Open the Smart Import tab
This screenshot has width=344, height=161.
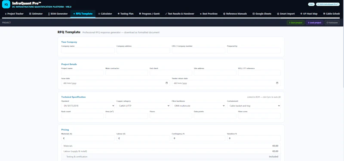click(286, 14)
